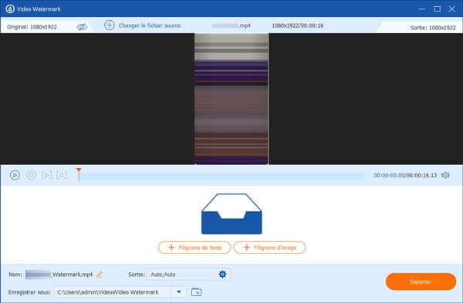The width and height of the screenshot is (463, 303).
Task: Click the red playhead marker on timeline
Action: pos(79,174)
